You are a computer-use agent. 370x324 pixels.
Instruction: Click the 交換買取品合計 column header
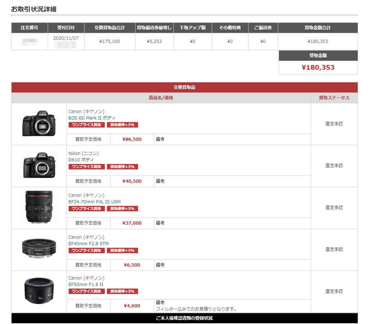(x=110, y=28)
